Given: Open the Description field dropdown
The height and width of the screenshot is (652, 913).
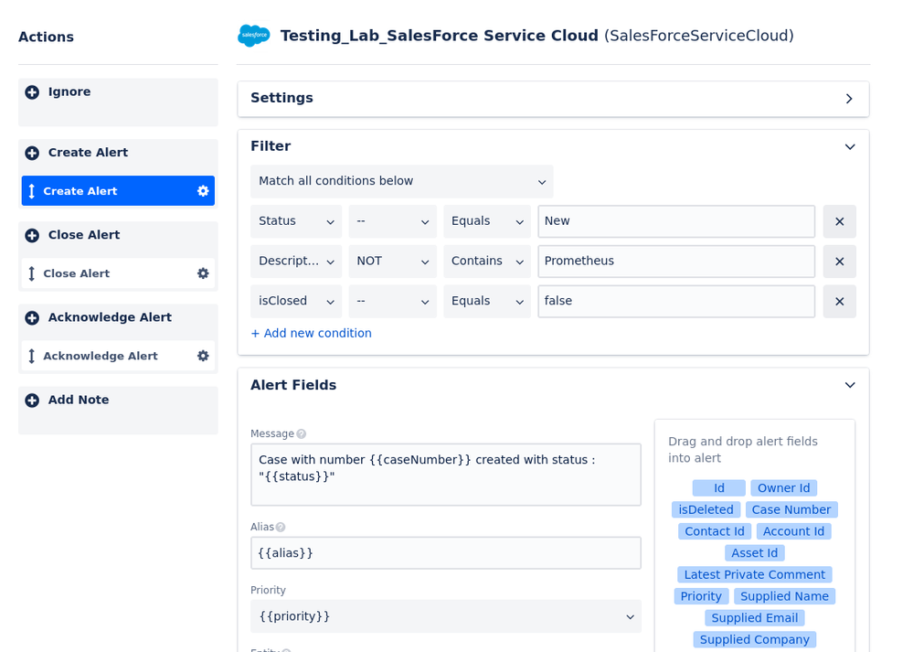Looking at the screenshot, I should (296, 261).
